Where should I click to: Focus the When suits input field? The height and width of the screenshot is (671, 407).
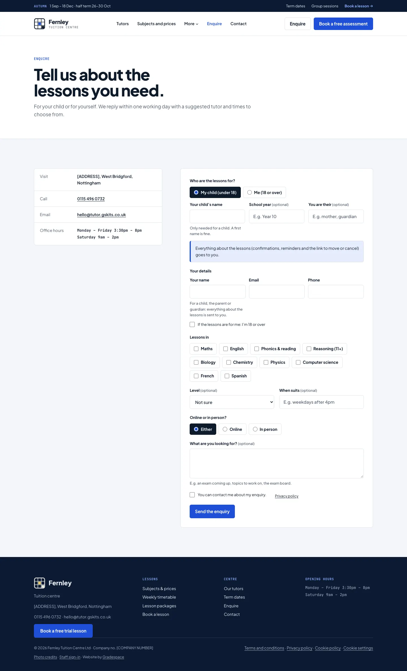321,402
